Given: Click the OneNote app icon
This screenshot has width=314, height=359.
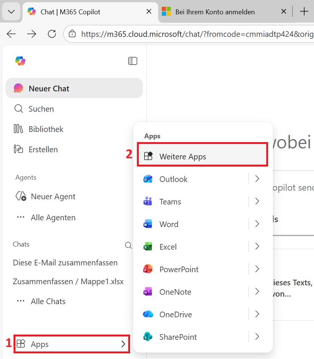Looking at the screenshot, I should click(x=148, y=292).
